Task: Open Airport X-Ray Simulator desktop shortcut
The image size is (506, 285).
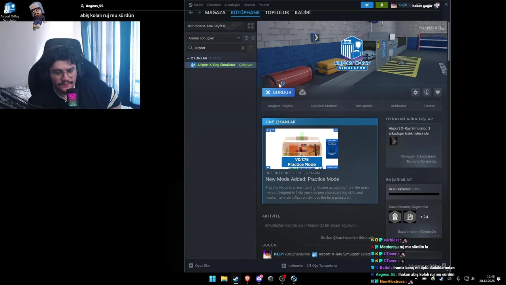Action: pyautogui.click(x=9, y=12)
